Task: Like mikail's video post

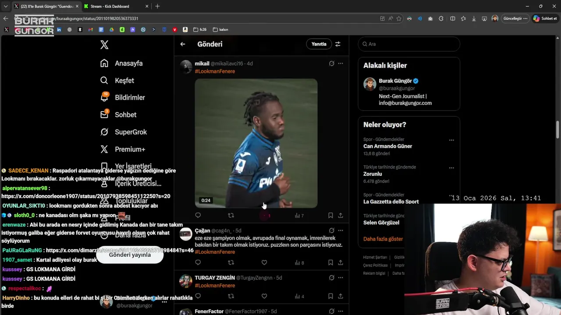Action: pyautogui.click(x=264, y=215)
